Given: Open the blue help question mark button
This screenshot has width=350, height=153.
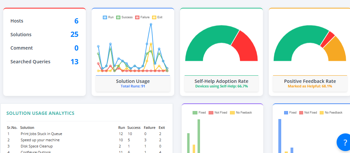Looking at the screenshot, I should [x=345, y=142].
